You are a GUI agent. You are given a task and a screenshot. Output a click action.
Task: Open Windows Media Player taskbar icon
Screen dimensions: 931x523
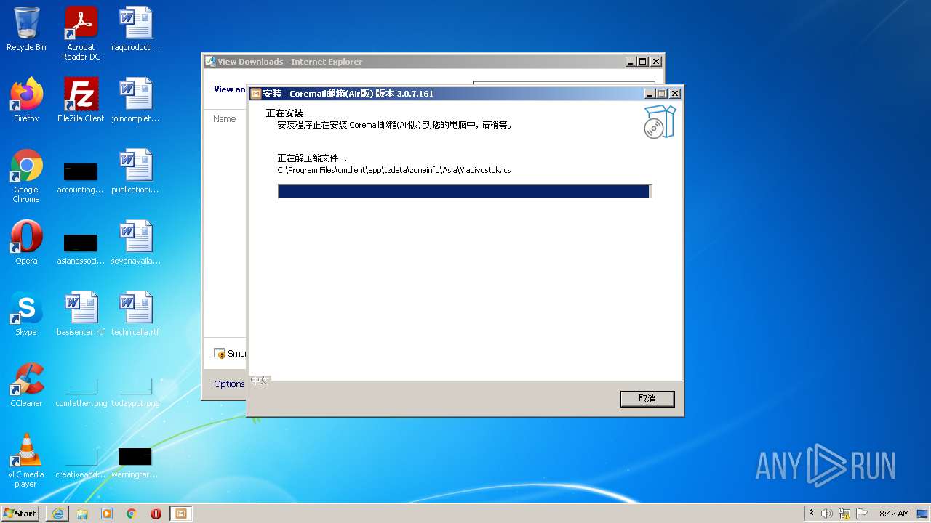coord(107,514)
